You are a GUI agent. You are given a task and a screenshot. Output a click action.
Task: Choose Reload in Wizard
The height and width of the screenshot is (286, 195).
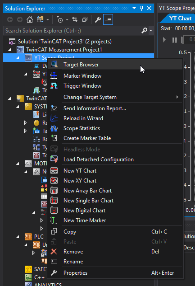pos(115,118)
